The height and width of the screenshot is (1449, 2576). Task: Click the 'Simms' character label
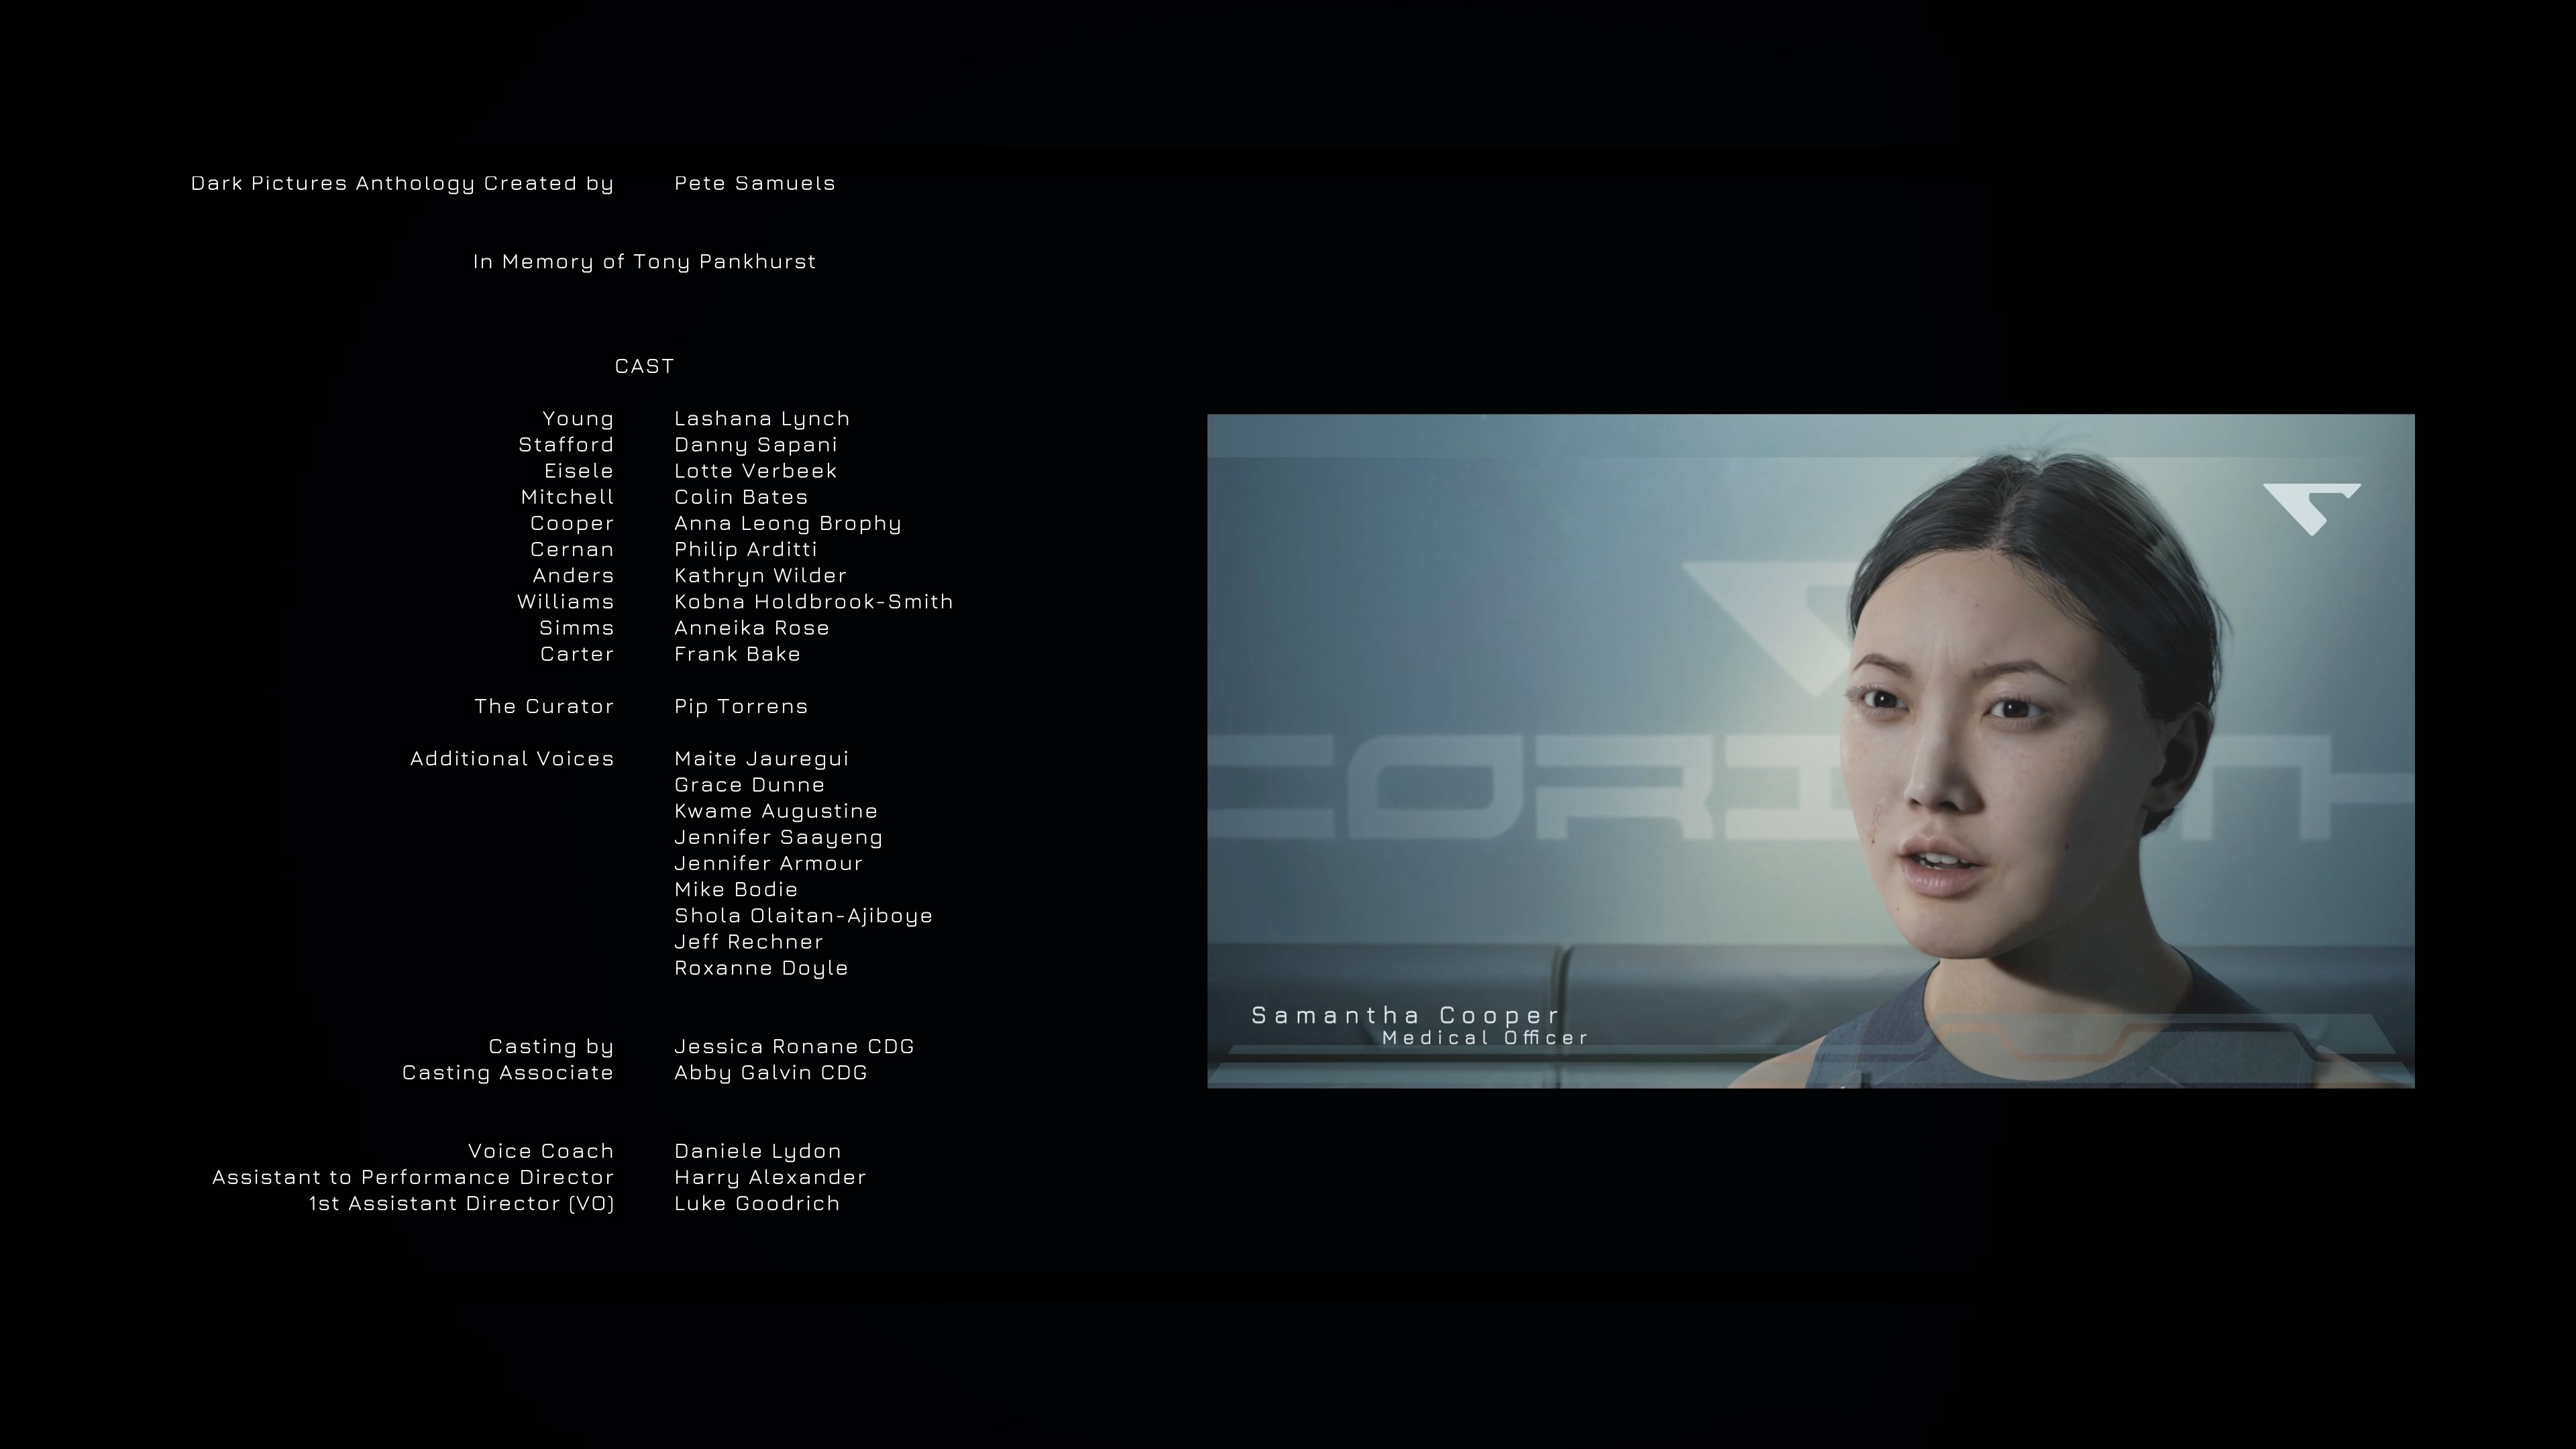pos(576,628)
